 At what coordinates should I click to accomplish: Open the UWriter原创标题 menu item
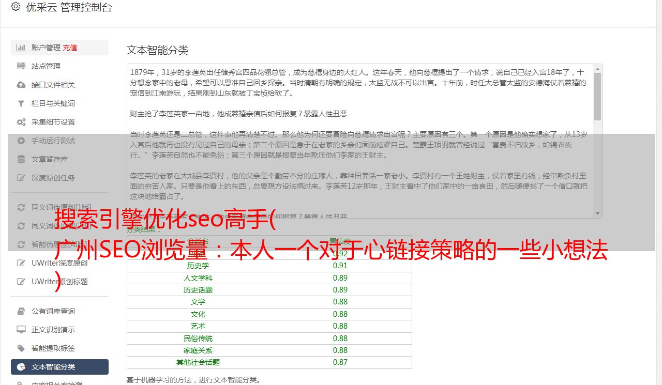coord(59,282)
